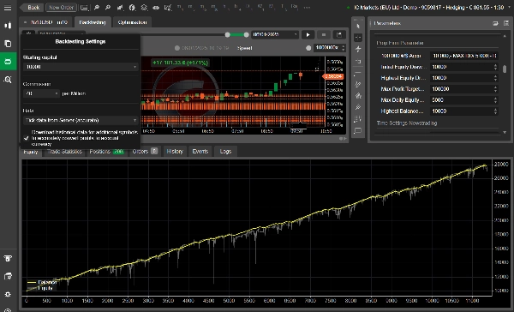Viewport: 514px width, 312px height.
Task: Select the trend channel drawing tool
Action: pos(358,84)
